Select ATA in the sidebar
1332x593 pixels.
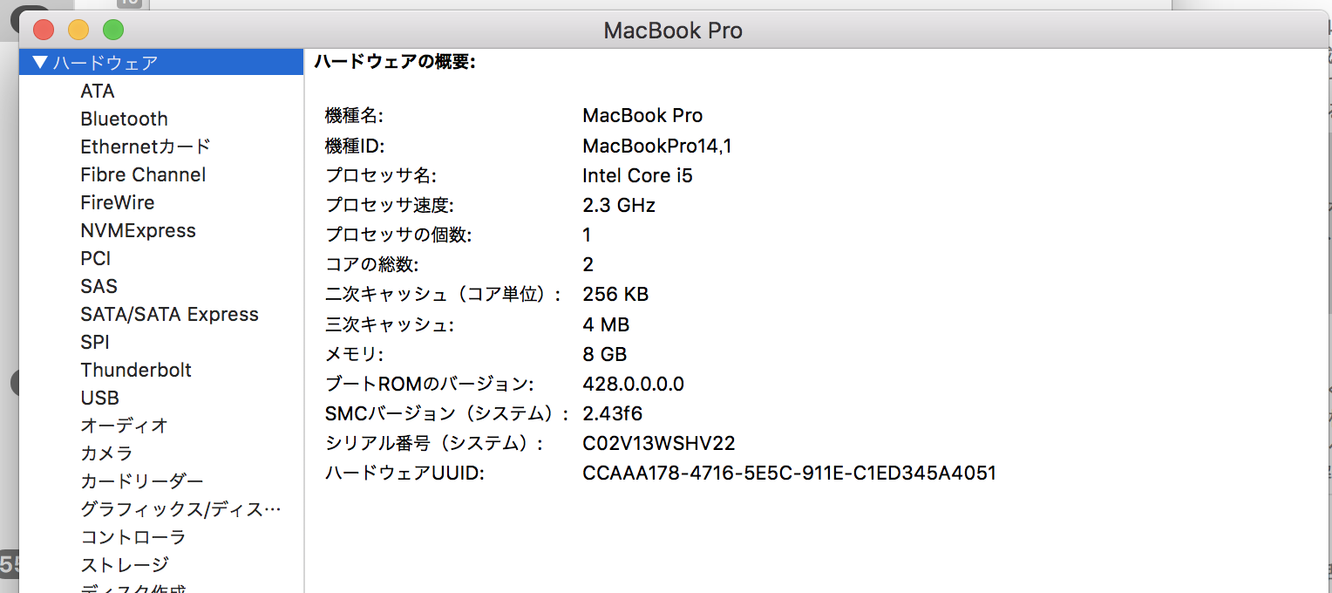(x=97, y=91)
